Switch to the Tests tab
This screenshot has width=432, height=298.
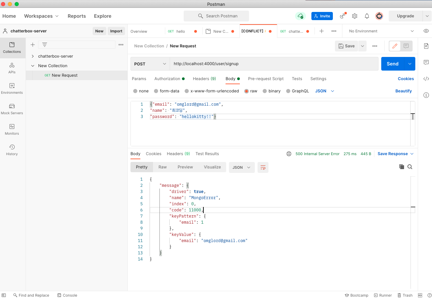click(297, 79)
